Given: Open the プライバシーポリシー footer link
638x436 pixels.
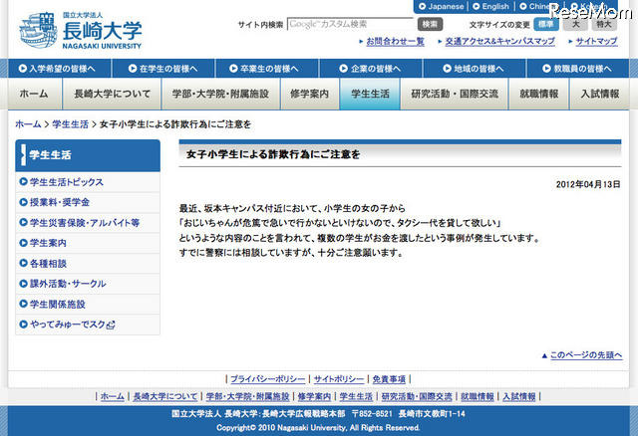Looking at the screenshot, I should [266, 379].
